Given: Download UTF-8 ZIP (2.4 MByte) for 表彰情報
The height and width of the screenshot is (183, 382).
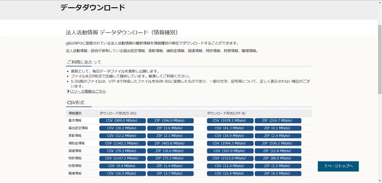Looking at the screenshot, I should pyautogui.click(x=278, y=136).
